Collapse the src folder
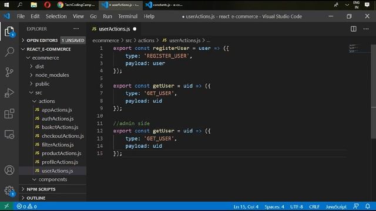This screenshot has width=376, height=211. pyautogui.click(x=38, y=93)
